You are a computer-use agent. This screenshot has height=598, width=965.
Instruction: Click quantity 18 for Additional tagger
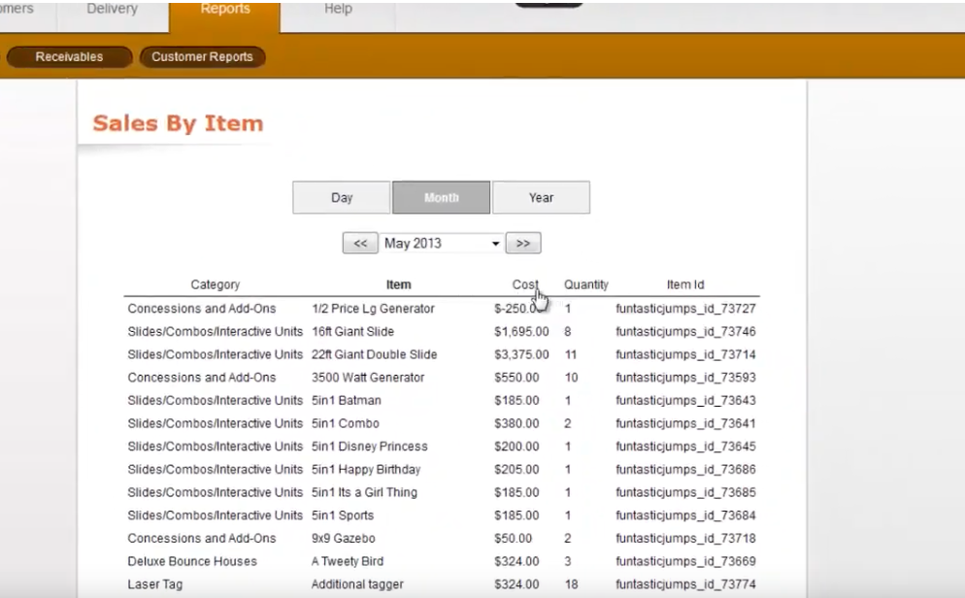[x=571, y=583]
